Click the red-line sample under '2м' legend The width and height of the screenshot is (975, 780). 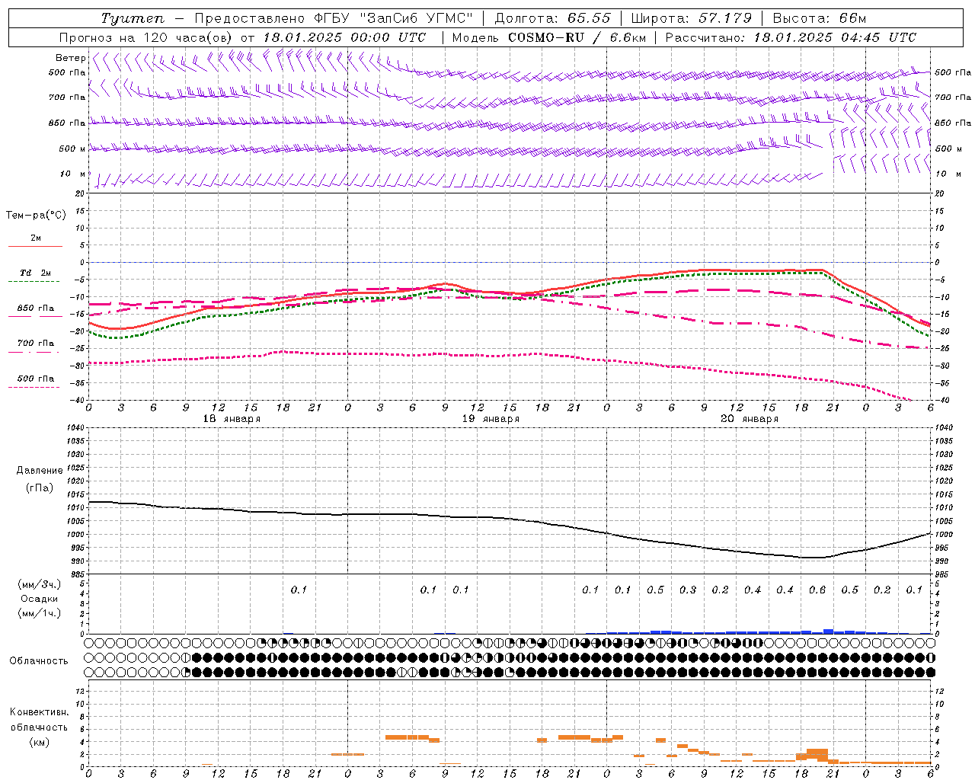point(36,247)
